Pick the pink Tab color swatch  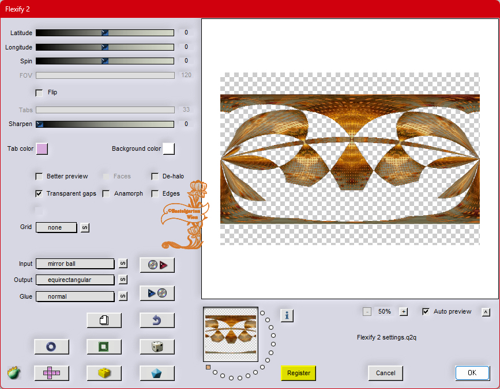(42, 149)
